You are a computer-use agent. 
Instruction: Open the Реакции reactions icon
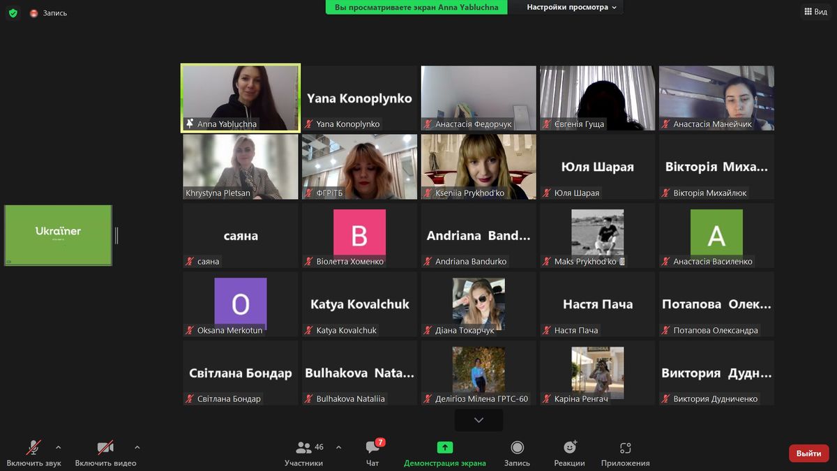[x=569, y=448]
